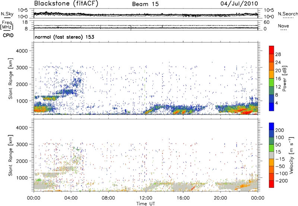
Task: Click the "Nave" legend label
Action: pyautogui.click(x=283, y=26)
